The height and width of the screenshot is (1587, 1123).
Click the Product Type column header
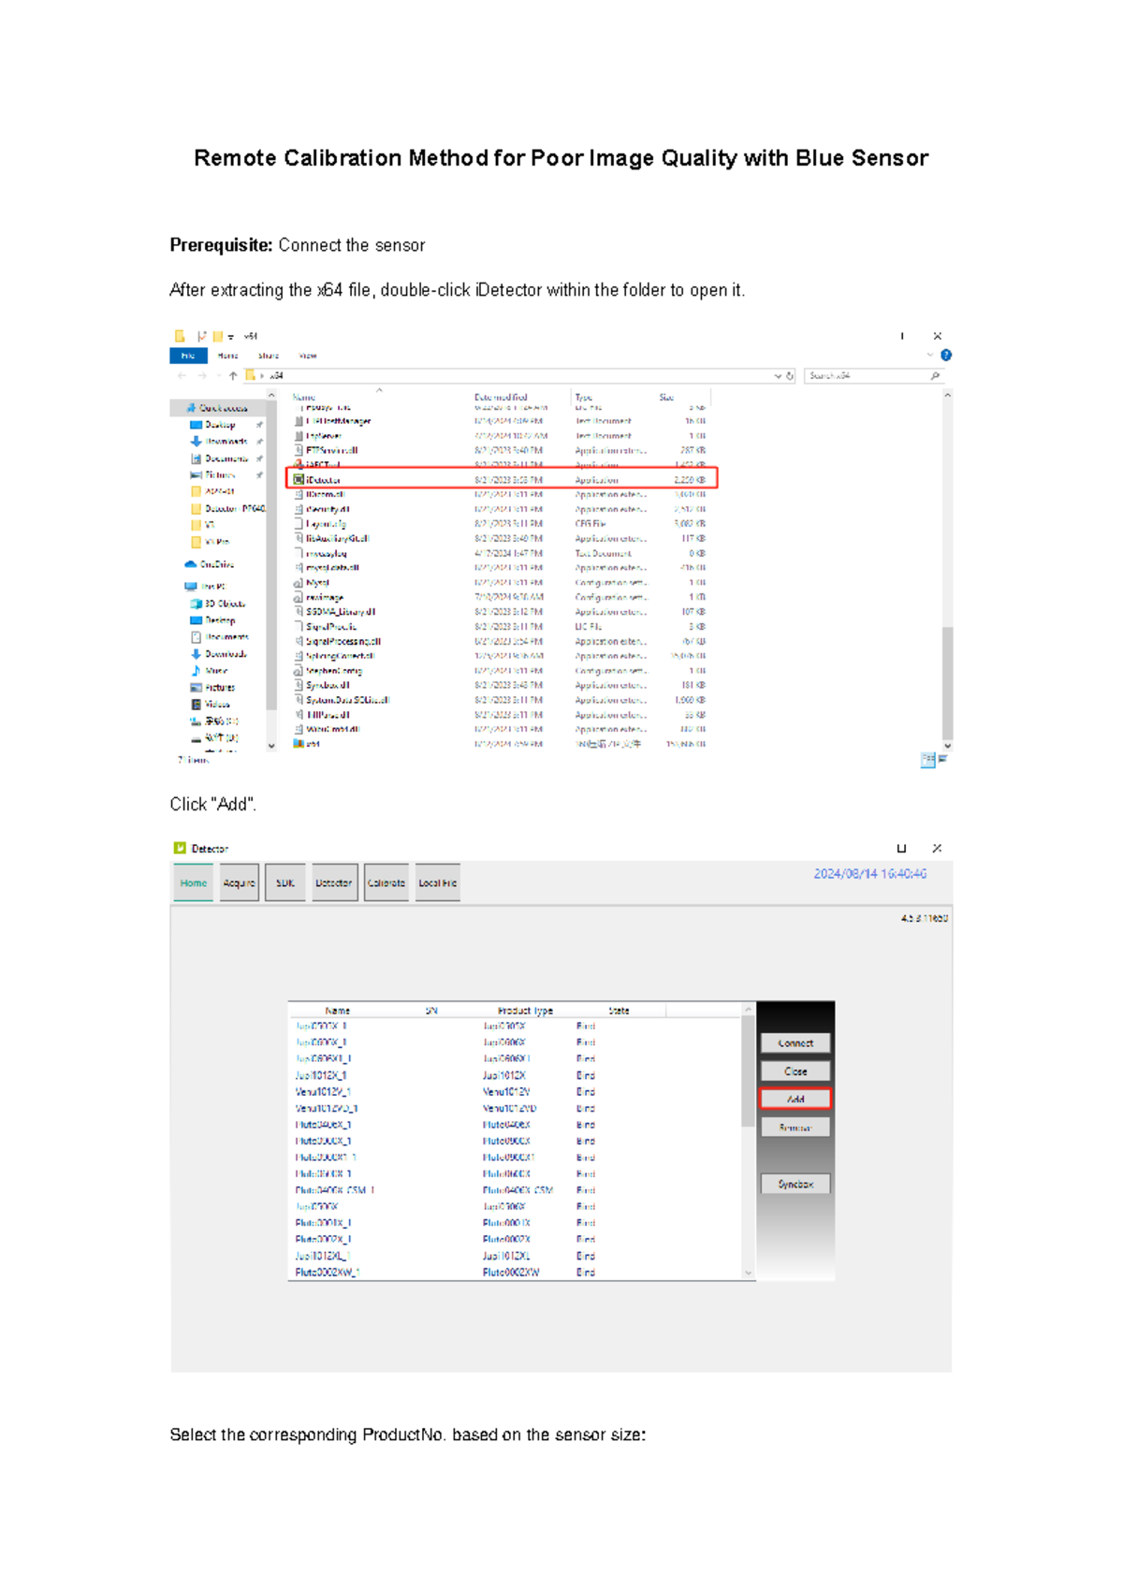(525, 1011)
